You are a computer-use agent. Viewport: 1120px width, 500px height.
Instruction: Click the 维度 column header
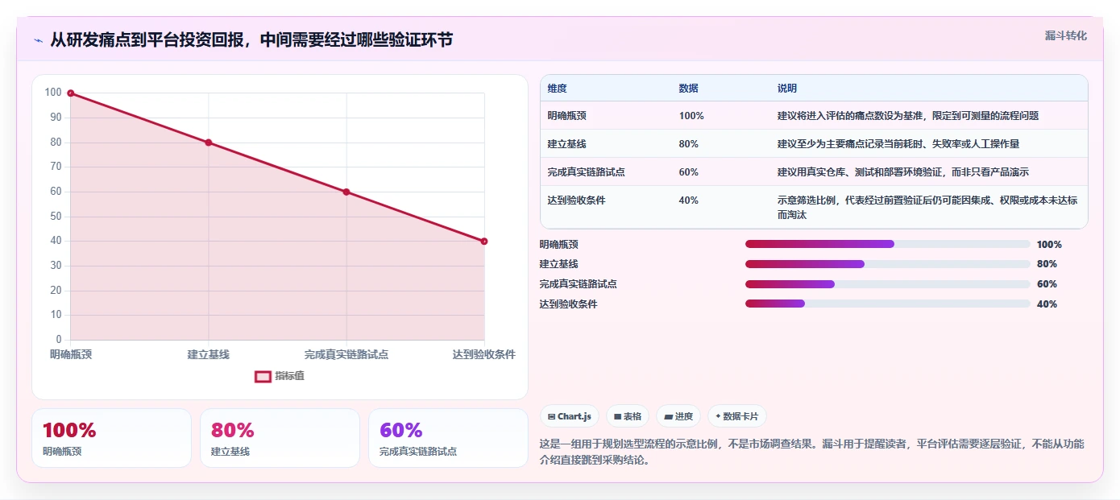(x=557, y=88)
